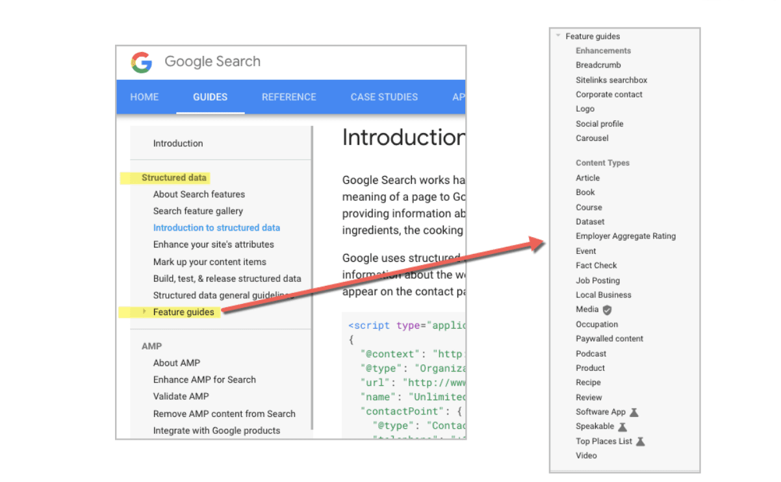Open the Podcast guide
Viewport: 781px width, 482px height.
click(591, 353)
